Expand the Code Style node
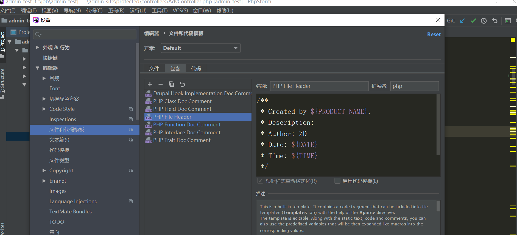 (44, 109)
